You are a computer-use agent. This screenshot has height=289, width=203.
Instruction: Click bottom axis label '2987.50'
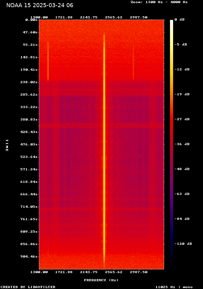pos(139,272)
